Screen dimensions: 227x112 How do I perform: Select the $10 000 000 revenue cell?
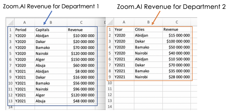tap(81, 36)
